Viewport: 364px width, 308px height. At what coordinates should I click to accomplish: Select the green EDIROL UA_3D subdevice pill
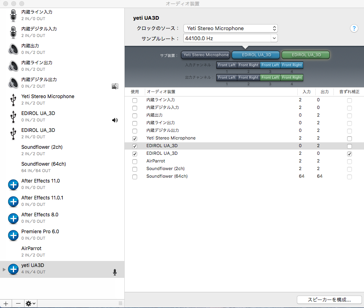[306, 55]
